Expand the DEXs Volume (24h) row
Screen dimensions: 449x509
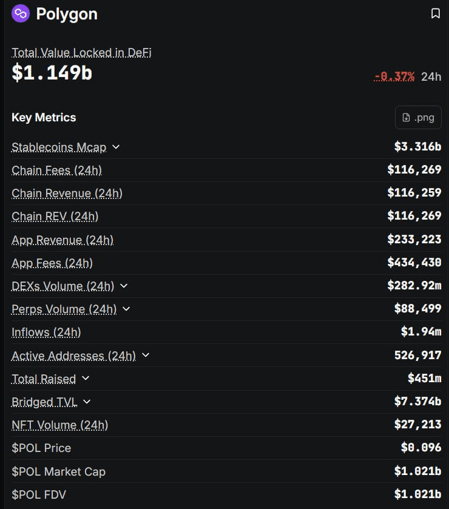click(x=124, y=286)
